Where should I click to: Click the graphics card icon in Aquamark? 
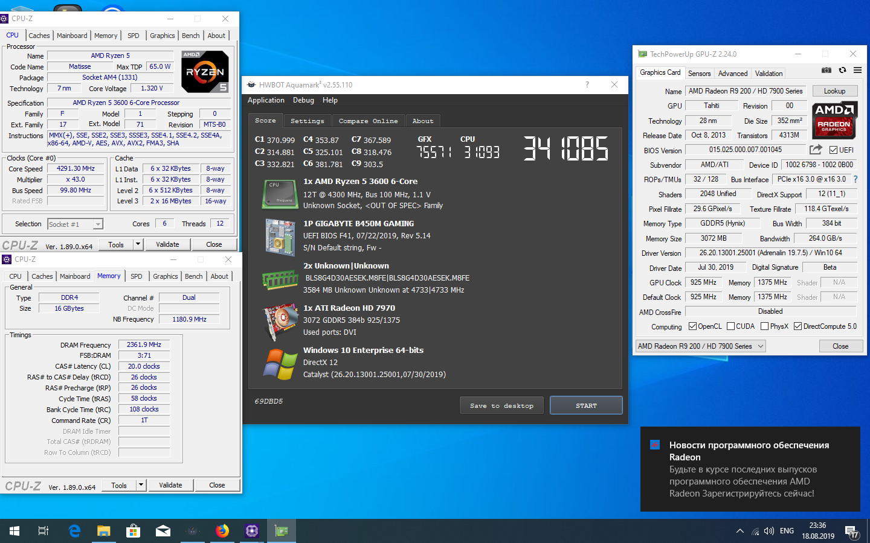pos(280,322)
